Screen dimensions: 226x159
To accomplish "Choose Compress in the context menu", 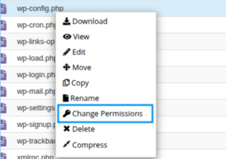I will (90, 144).
